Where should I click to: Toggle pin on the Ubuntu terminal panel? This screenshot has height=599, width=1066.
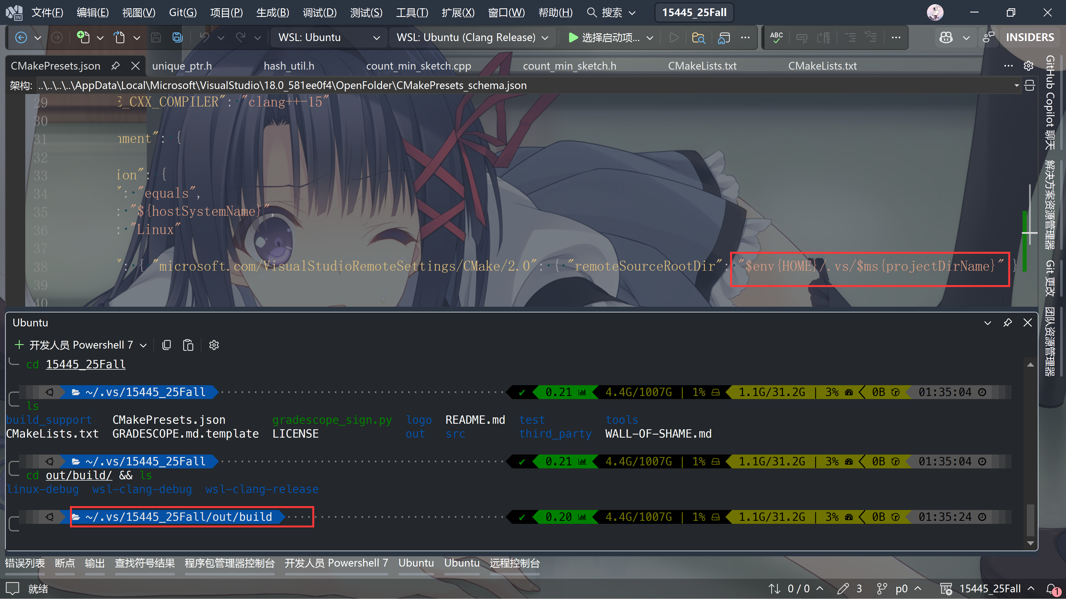coord(1008,323)
